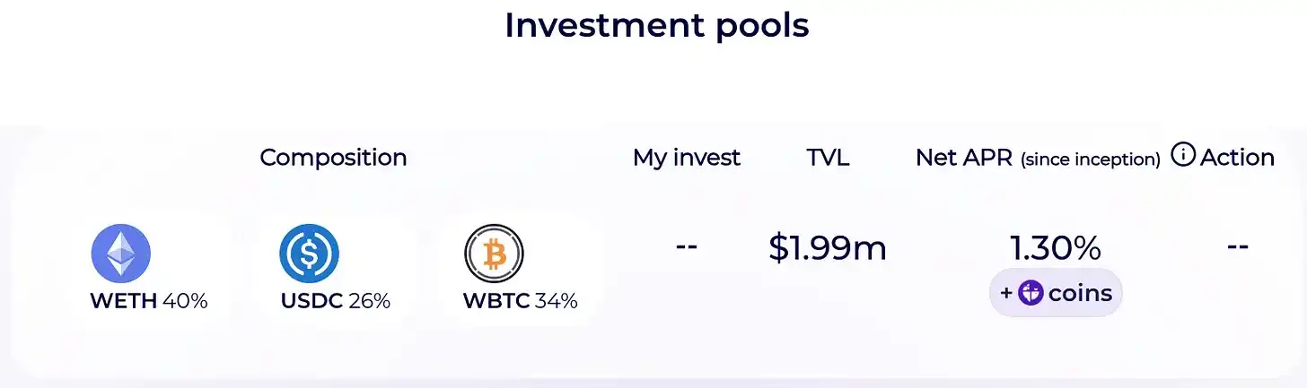Click the WBTC Bitcoin coin icon
Screen dimensions: 1307x388
(x=494, y=254)
